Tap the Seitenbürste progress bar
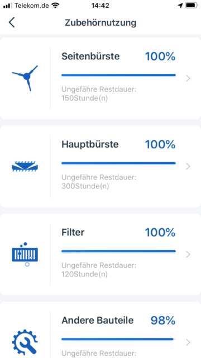Screen dimensions: 201x358 pyautogui.click(x=118, y=75)
